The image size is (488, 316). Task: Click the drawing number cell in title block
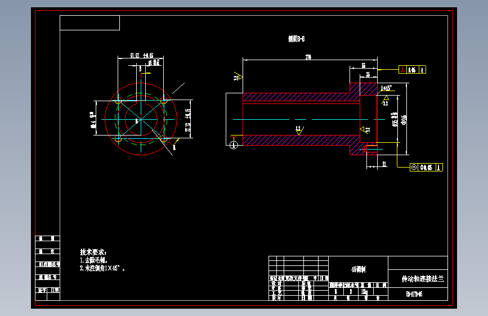pyautogui.click(x=418, y=294)
